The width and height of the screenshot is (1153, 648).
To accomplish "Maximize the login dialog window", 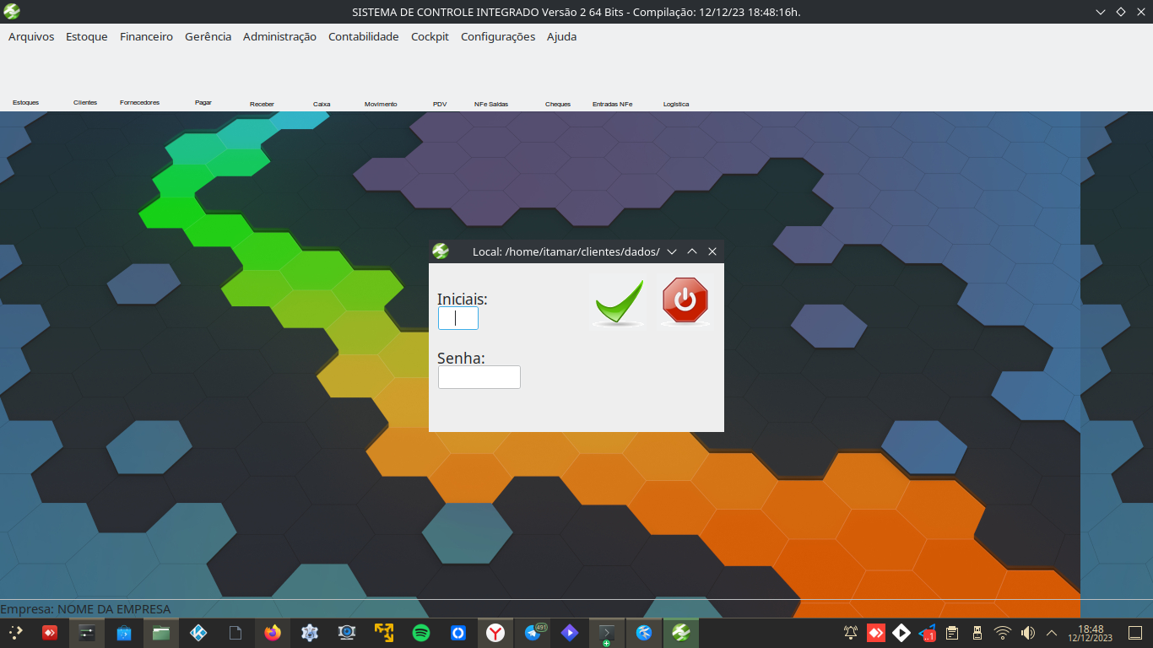I will coord(692,251).
